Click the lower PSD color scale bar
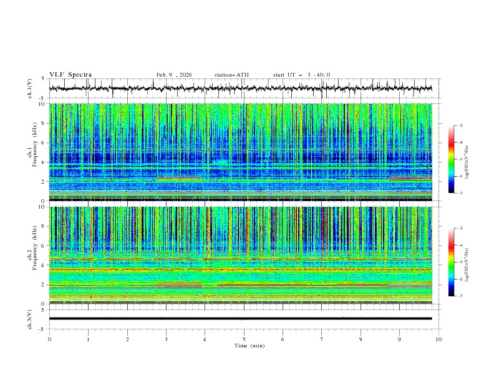 click(x=452, y=262)
